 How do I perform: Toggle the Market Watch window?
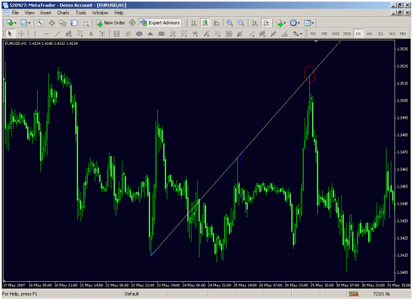pos(40,23)
